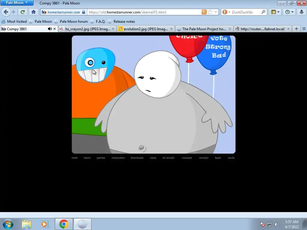This screenshot has width=307, height=230.
Task: Open the browser home page
Action: click(34, 12)
